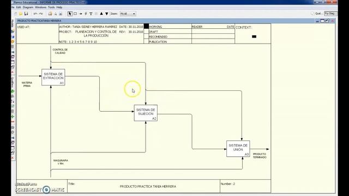The image size is (349, 196).
Task: Open the Edit menu
Action: point(19,7)
